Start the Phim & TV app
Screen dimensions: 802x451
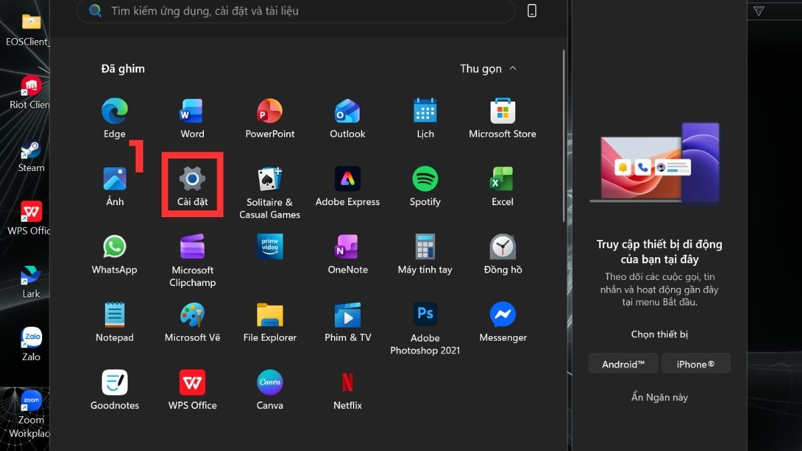(347, 314)
